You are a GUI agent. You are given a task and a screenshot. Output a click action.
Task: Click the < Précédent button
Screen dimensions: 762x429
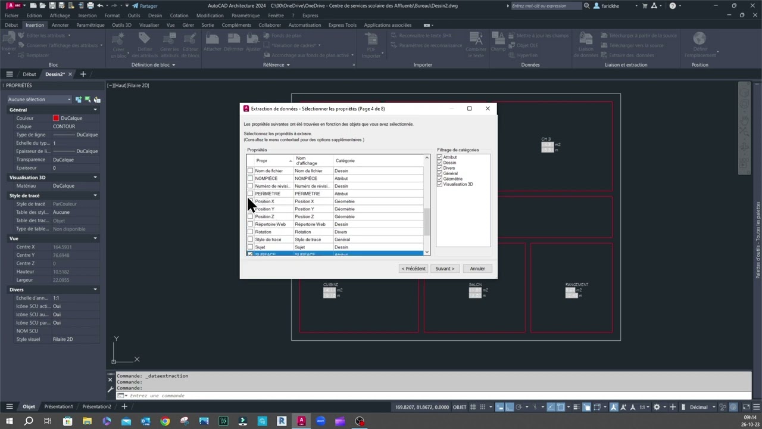(x=413, y=269)
